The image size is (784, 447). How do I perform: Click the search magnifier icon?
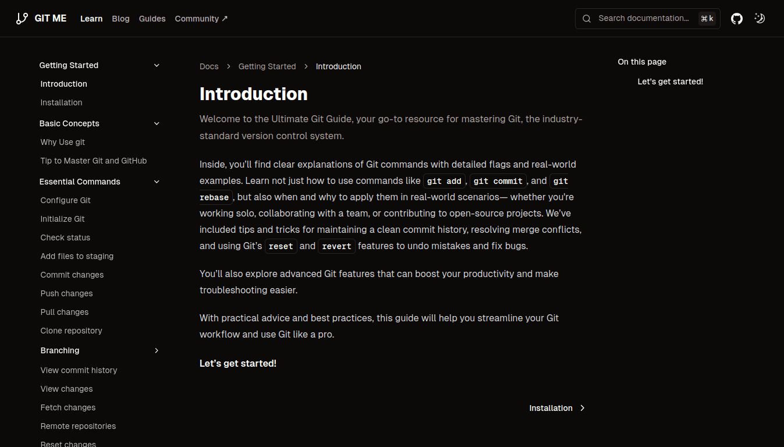[587, 19]
